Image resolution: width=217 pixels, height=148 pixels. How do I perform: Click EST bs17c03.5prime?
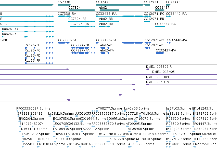(178, 109)
